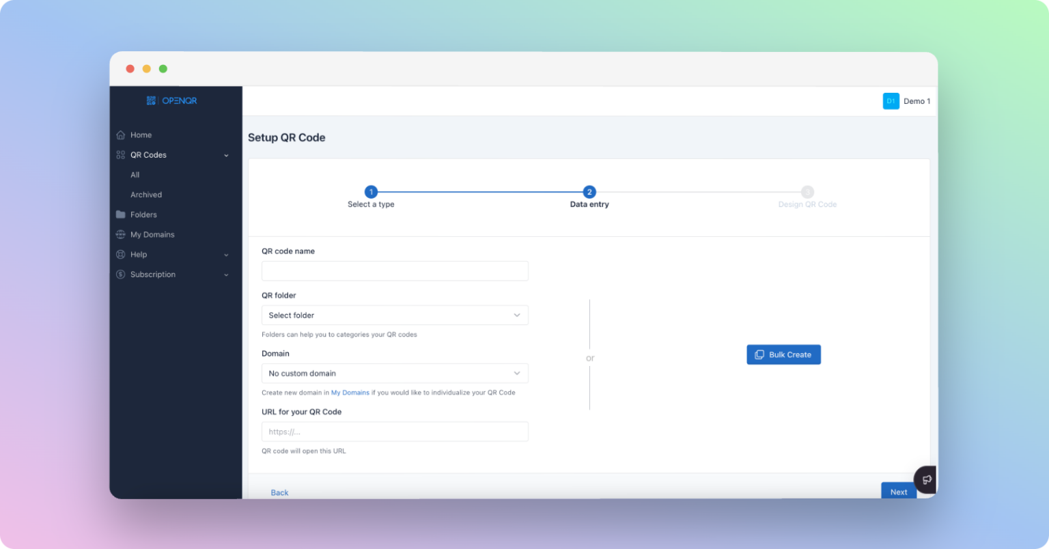
Task: Click the QR Codes grid icon
Action: coord(121,155)
